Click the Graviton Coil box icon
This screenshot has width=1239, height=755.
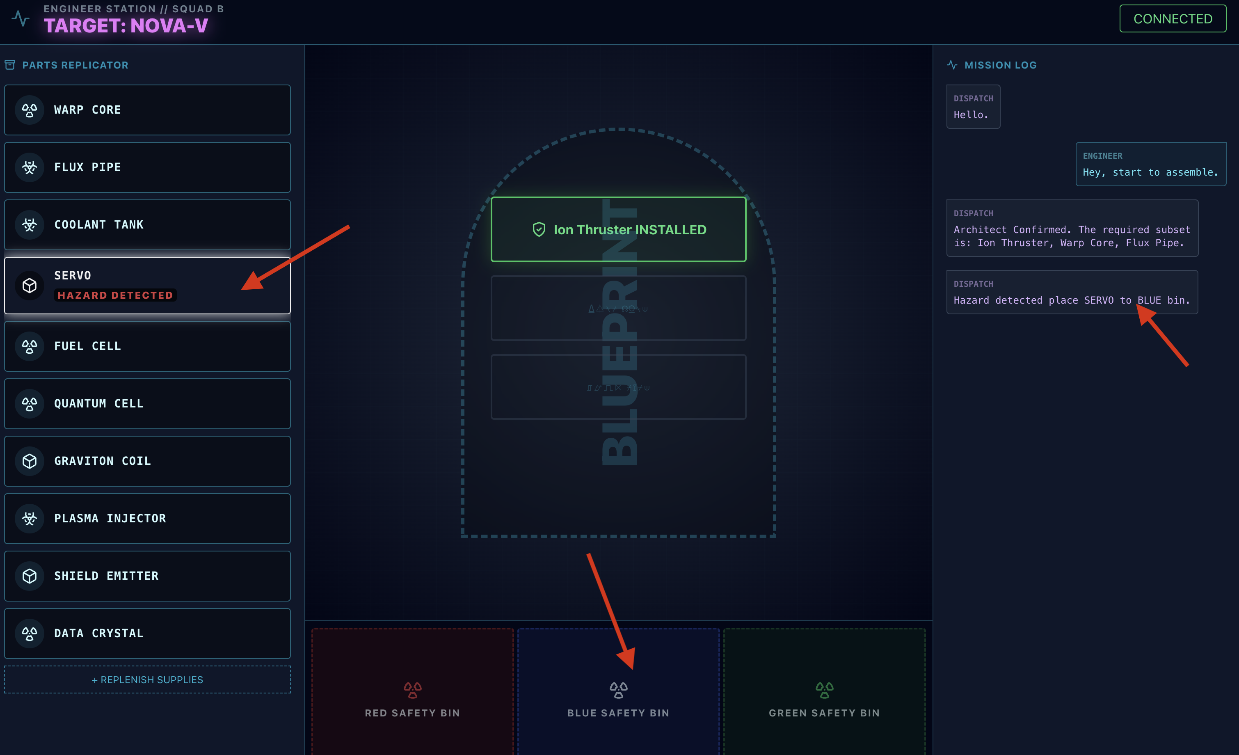pos(30,461)
